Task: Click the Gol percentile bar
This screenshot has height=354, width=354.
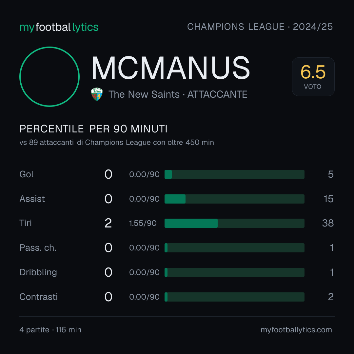Action: point(234,174)
